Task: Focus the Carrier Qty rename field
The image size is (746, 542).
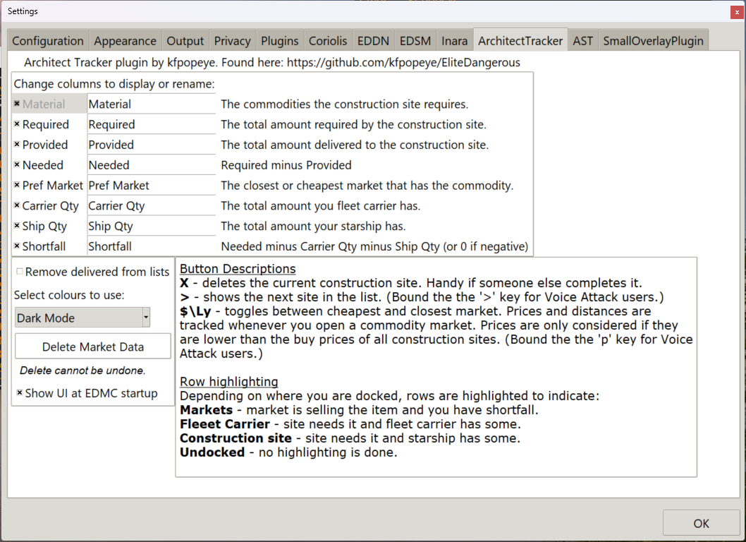Action: click(x=152, y=206)
